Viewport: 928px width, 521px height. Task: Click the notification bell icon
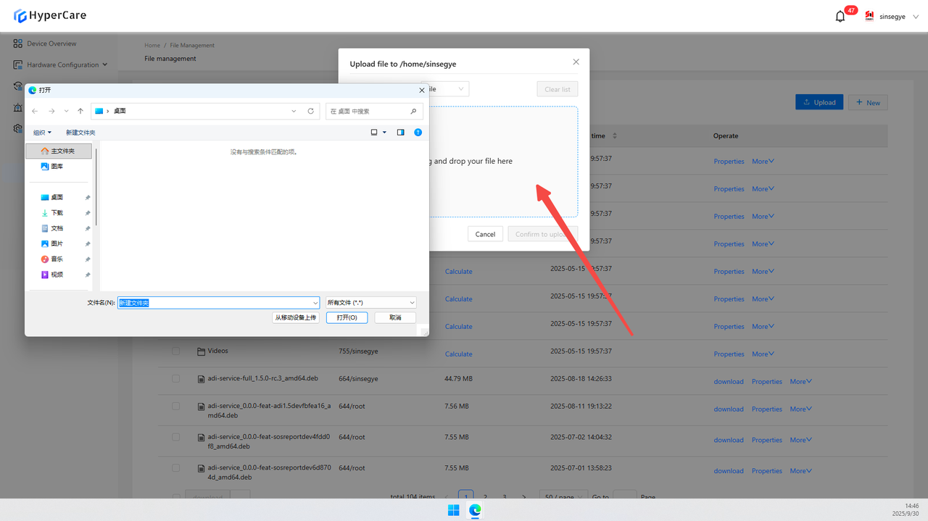pos(840,17)
